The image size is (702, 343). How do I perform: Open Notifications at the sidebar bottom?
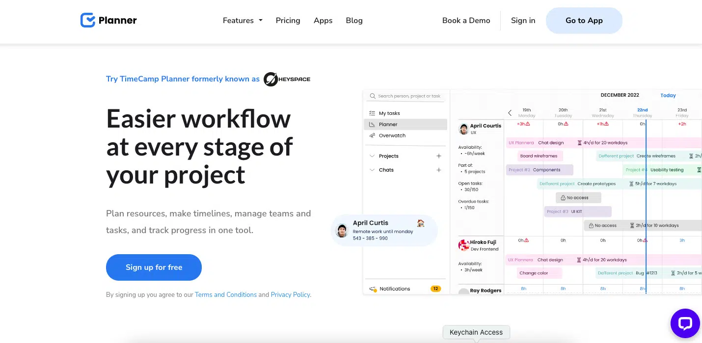click(395, 289)
